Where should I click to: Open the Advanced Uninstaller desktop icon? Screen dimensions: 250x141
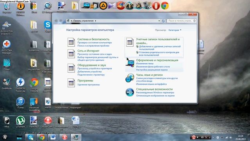point(34,102)
